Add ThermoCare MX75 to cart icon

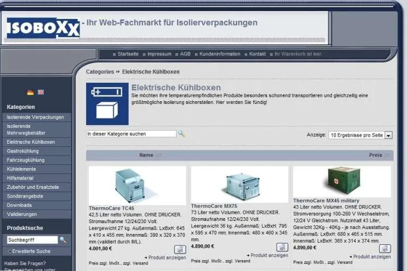tap(282, 247)
